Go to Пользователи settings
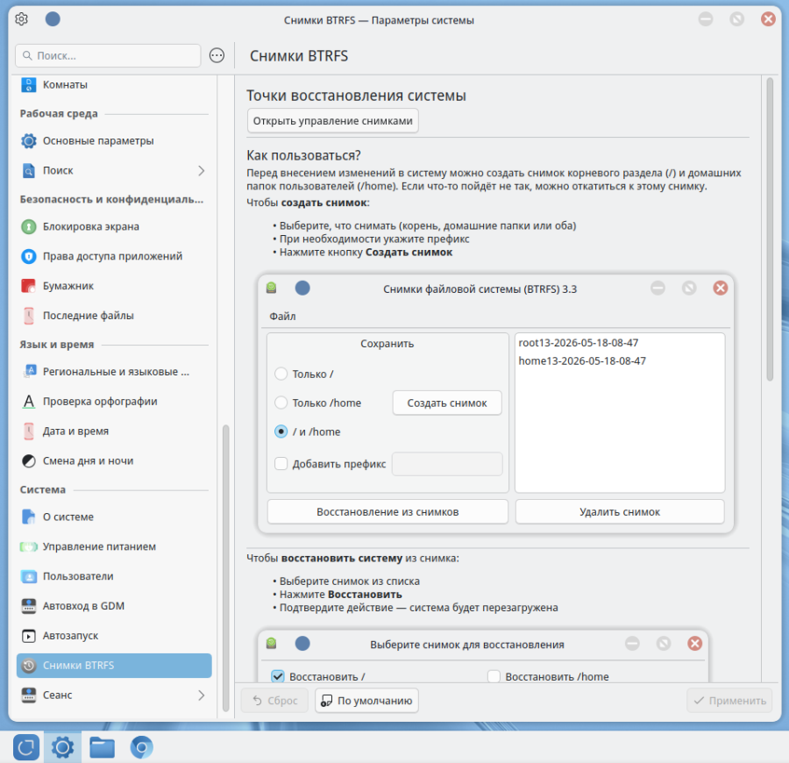The height and width of the screenshot is (763, 789). tap(114, 576)
